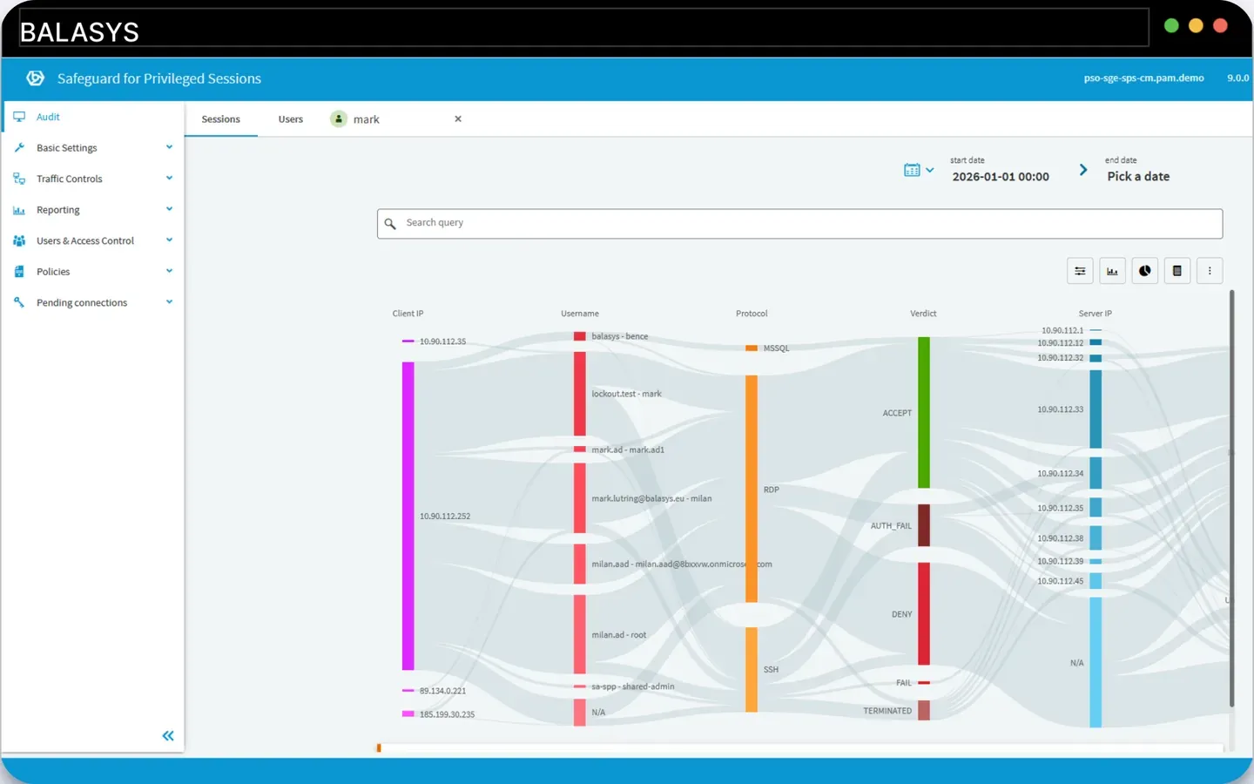Screen dimensions: 1254x784
Task: Select the AUTH_FAIL verdict dark red bar
Action: [924, 525]
